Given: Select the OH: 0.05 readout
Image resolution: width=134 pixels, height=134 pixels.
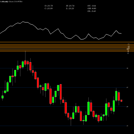Looking at the screenshot, I should pos(92,9).
